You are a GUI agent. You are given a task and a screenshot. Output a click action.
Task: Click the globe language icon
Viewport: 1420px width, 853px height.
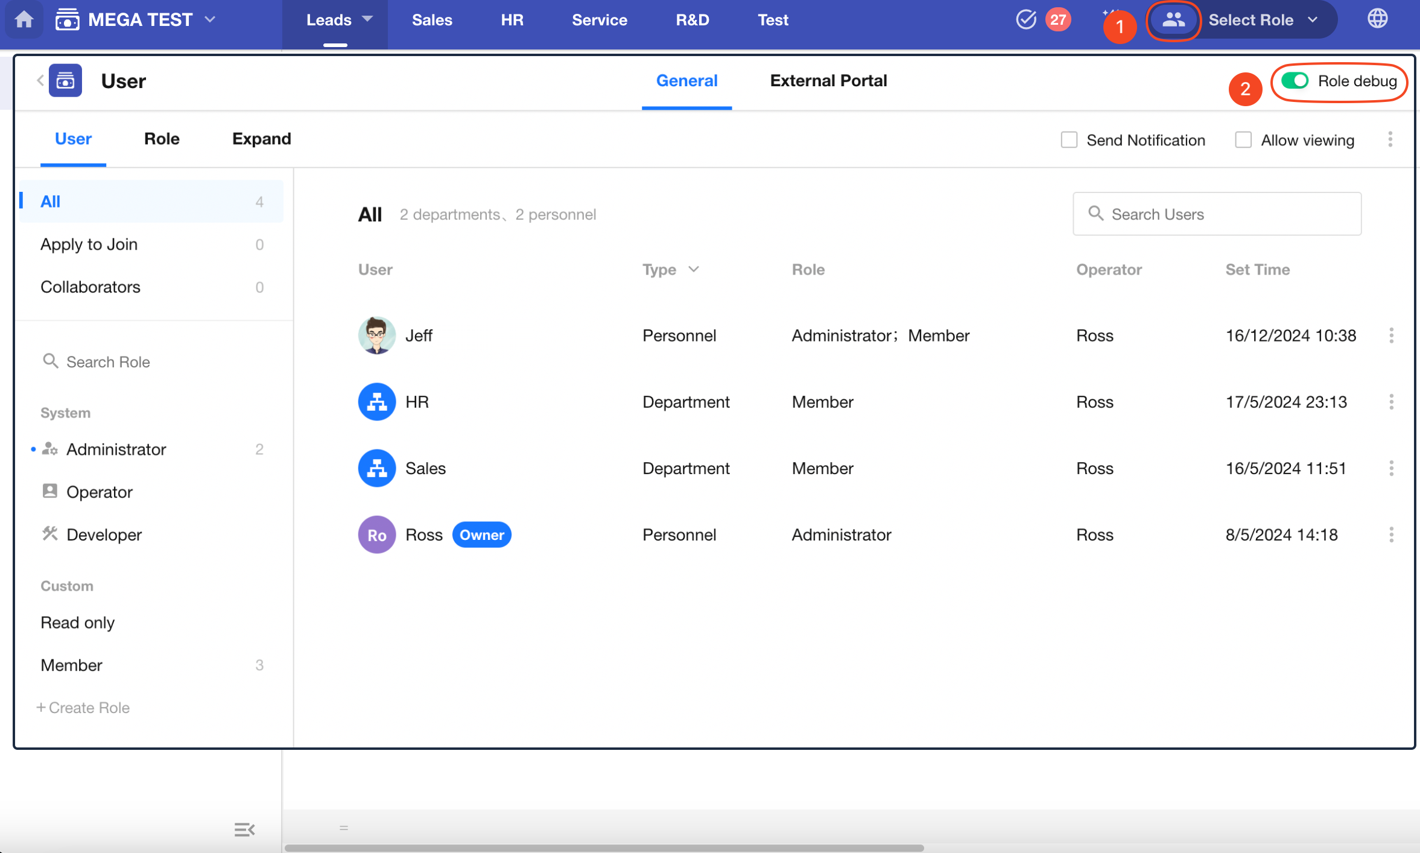point(1377,19)
